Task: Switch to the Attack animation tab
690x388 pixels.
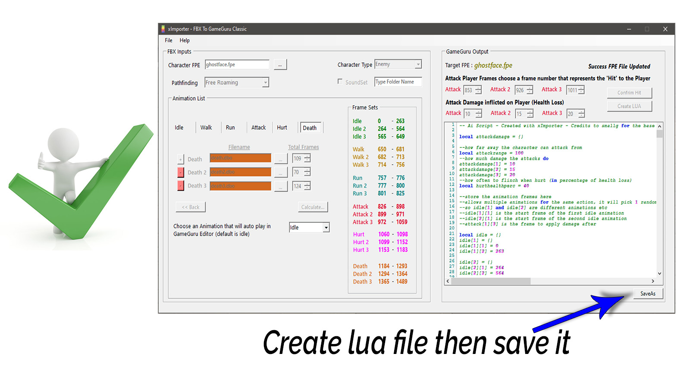Action: 259,128
